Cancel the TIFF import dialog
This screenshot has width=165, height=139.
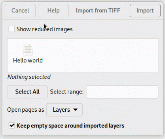[x=20, y=11]
